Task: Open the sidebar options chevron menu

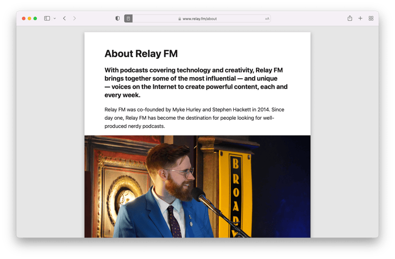Action: (55, 18)
